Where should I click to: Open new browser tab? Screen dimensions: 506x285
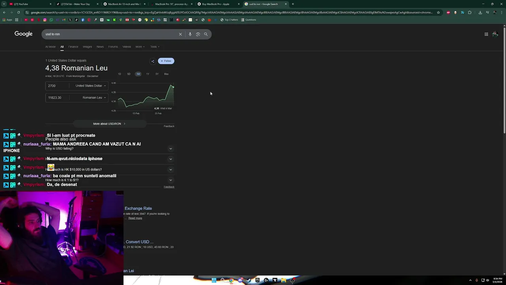tap(293, 4)
